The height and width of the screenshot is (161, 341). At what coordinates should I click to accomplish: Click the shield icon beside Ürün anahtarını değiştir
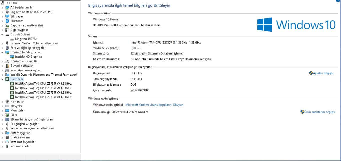click(x=302, y=112)
